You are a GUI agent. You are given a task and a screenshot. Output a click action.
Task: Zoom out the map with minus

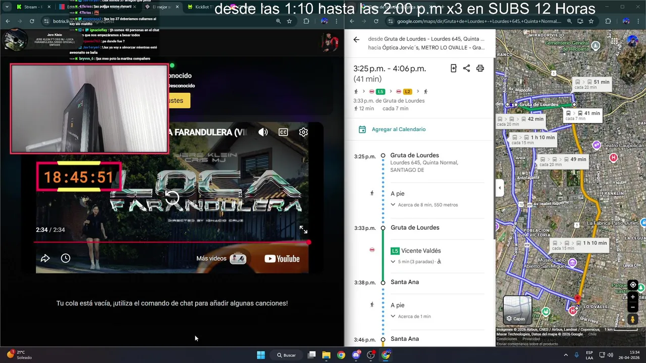633,307
